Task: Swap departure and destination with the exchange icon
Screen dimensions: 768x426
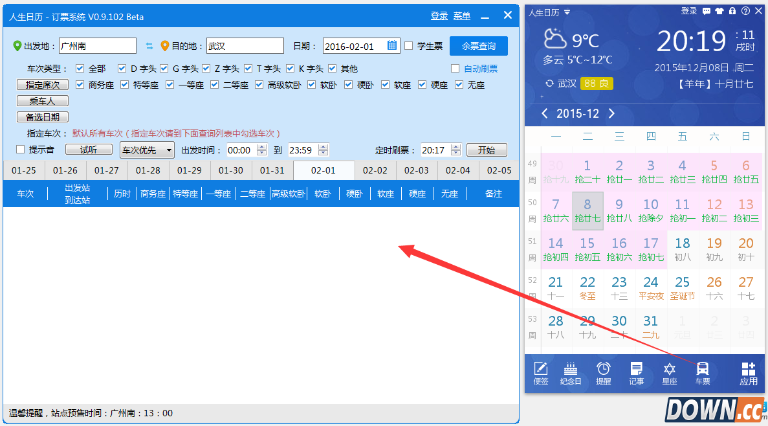Action: [x=149, y=45]
